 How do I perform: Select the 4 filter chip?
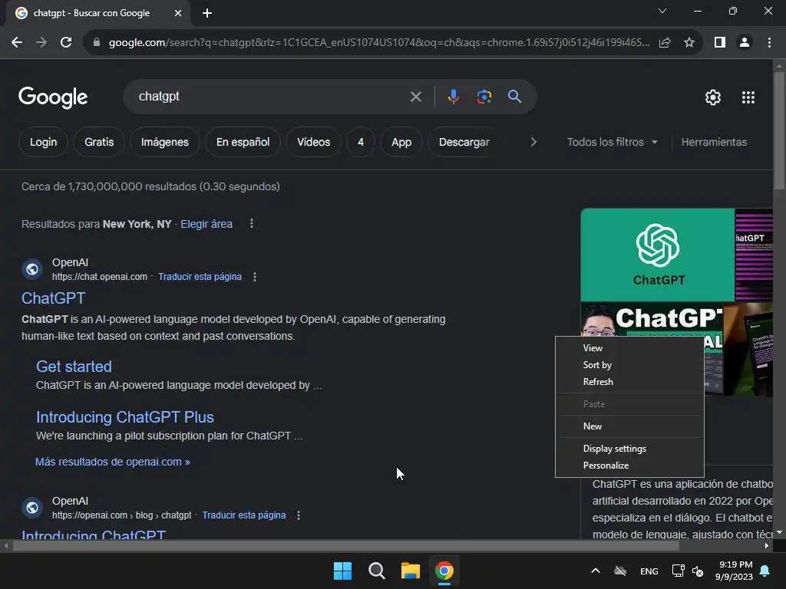361,142
